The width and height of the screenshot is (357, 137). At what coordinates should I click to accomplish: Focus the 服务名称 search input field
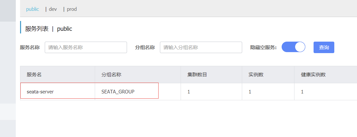[x=86, y=47]
